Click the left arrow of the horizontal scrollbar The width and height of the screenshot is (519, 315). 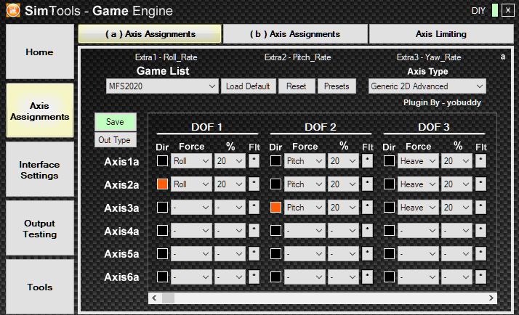[x=154, y=298]
